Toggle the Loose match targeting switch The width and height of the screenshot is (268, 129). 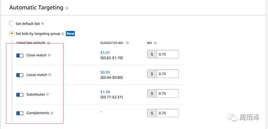pos(20,75)
